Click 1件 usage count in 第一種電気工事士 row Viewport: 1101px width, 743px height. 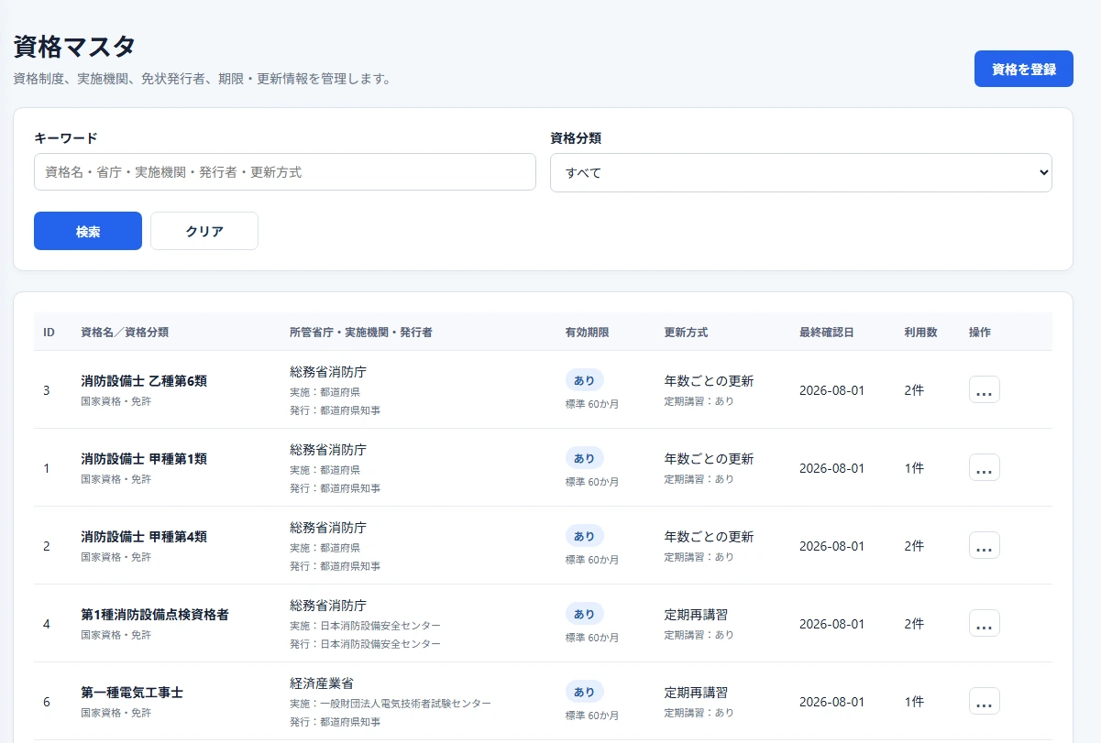[914, 702]
